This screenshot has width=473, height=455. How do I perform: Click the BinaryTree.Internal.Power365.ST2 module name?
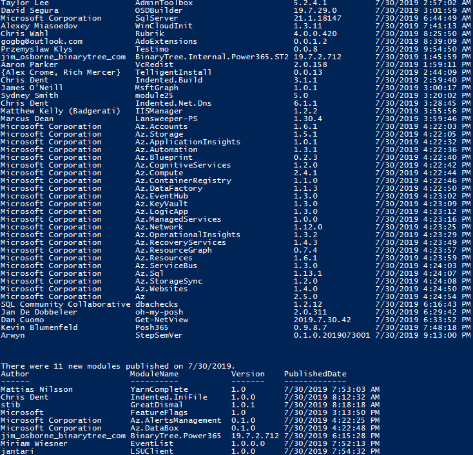pos(212,57)
